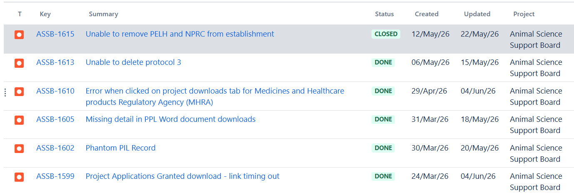Click DONE status badge for ASSB-1599
The height and width of the screenshot is (195, 574).
pyautogui.click(x=383, y=176)
